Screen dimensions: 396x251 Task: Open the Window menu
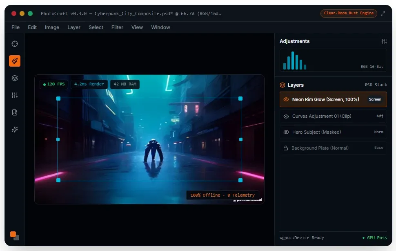(160, 27)
